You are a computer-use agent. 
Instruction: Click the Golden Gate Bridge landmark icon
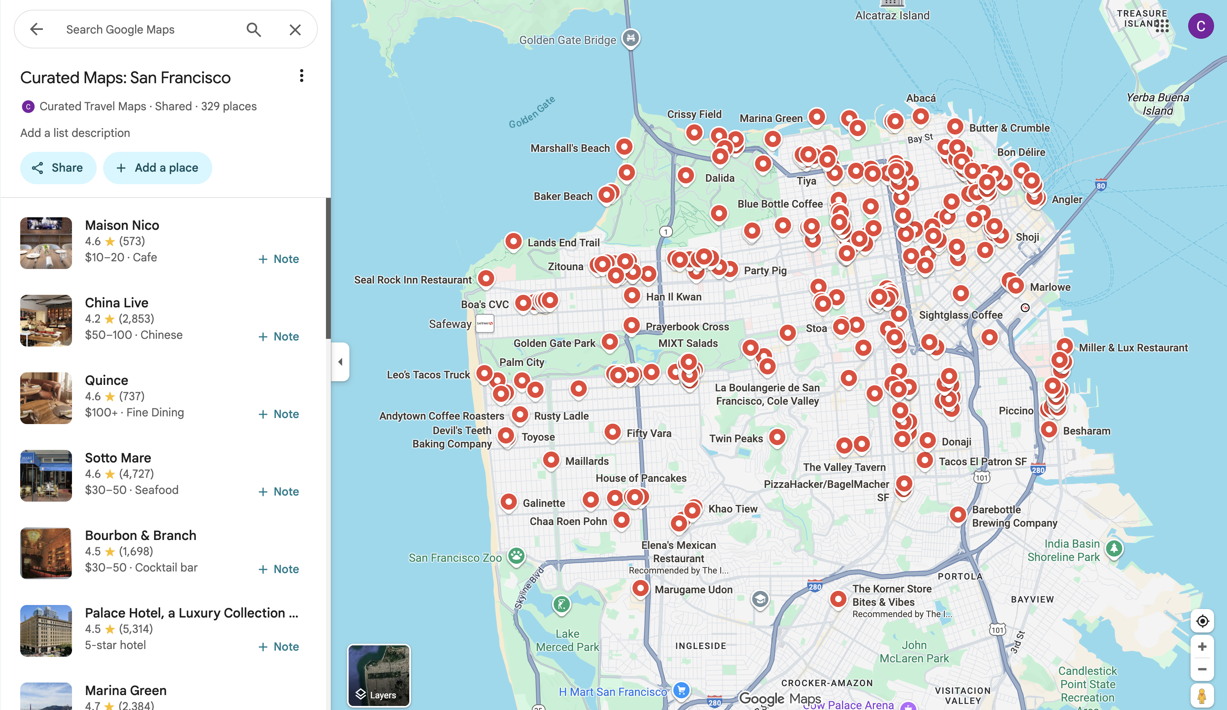click(631, 38)
